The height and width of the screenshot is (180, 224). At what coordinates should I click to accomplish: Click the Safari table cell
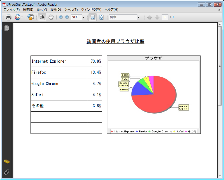59,95
